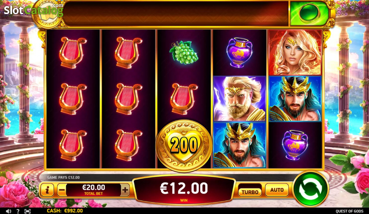The image size is (369, 214).
Task: Toggle fullscreen mode icon
Action: point(27,211)
